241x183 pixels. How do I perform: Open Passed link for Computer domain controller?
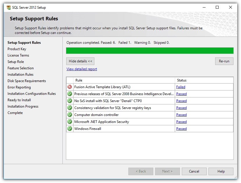(x=181, y=115)
